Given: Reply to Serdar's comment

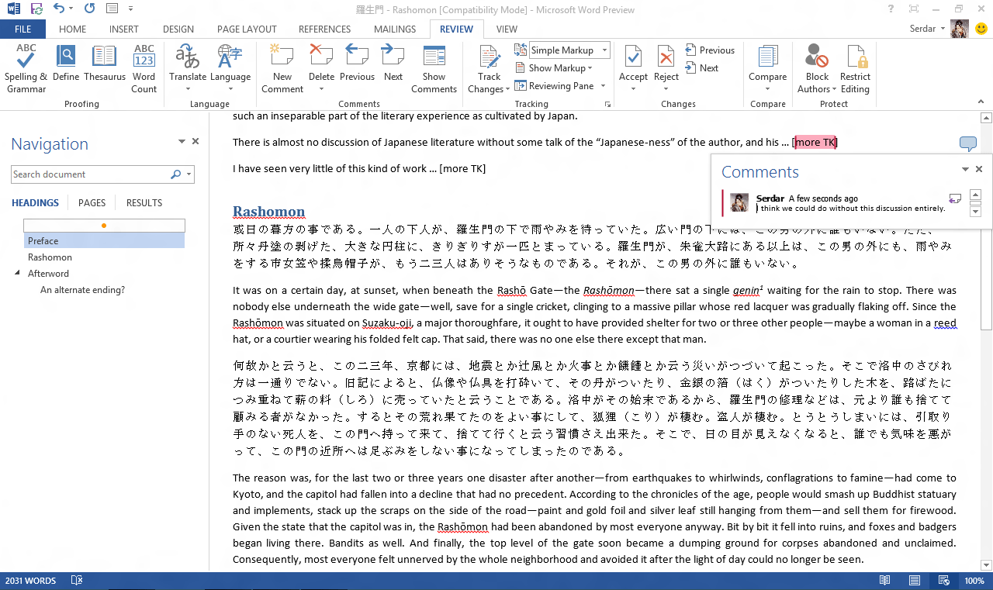Looking at the screenshot, I should coord(955,198).
